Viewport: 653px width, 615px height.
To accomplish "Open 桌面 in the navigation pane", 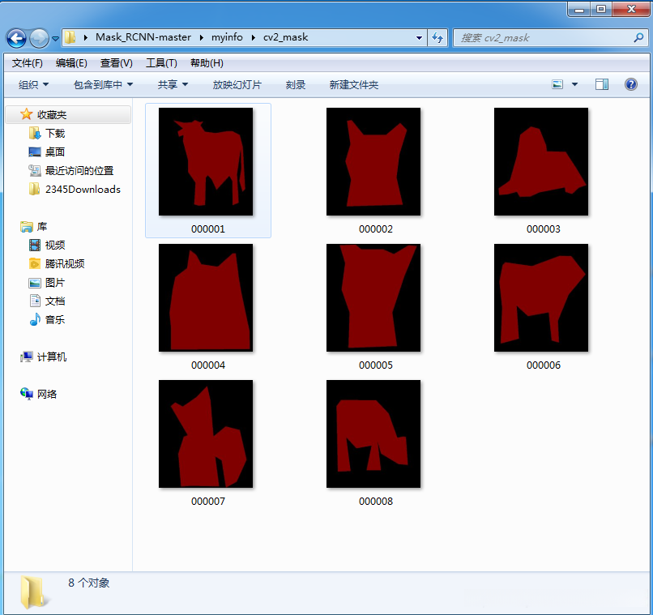I will pos(55,152).
